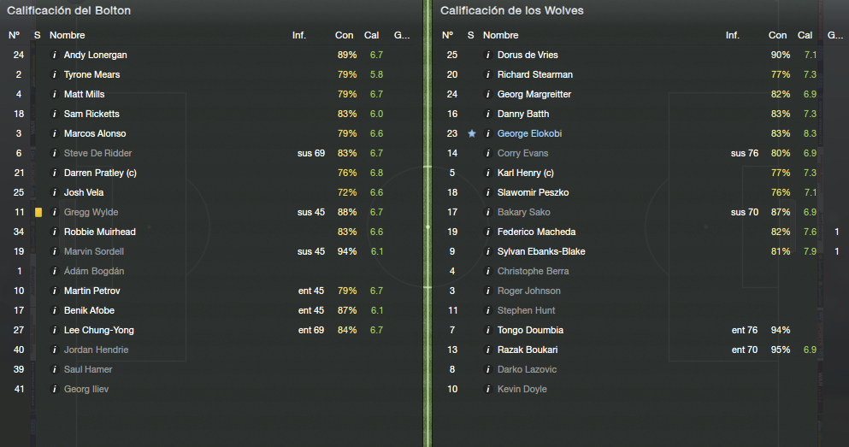Open Martin Petrov player name
Screen dimensions: 849x447
coord(91,291)
